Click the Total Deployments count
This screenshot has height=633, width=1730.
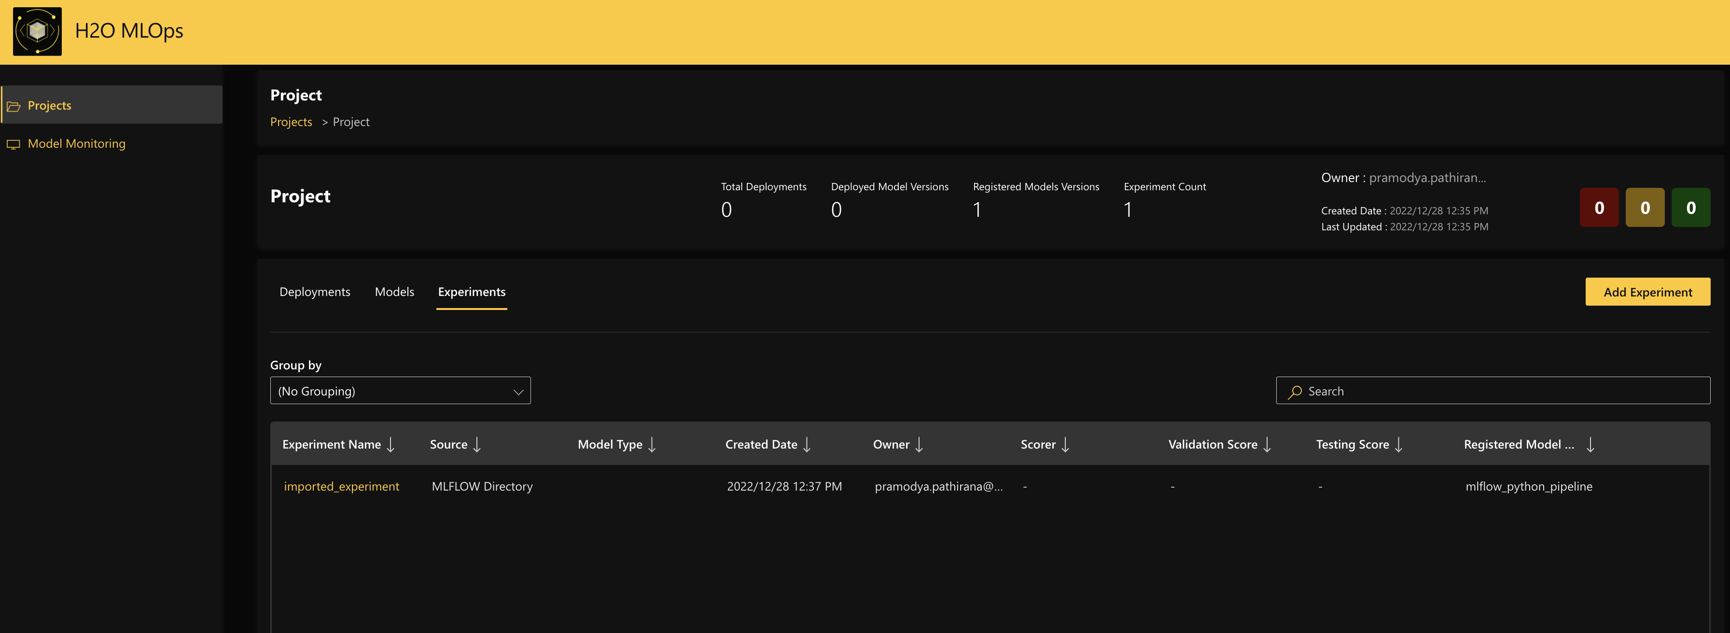pyautogui.click(x=726, y=211)
